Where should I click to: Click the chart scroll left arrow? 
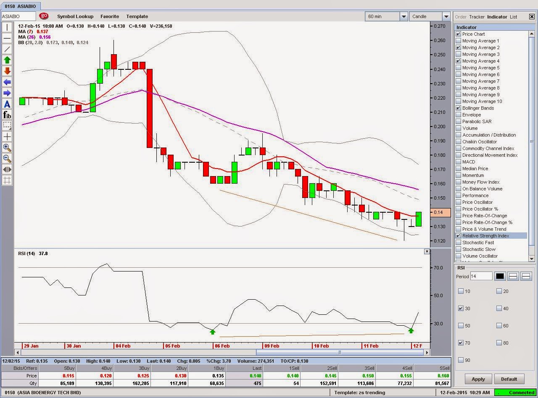tap(17, 352)
